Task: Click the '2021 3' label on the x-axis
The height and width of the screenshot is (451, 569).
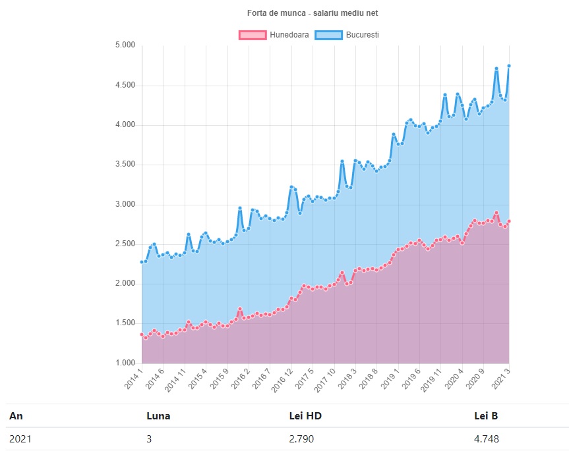Action: (501, 378)
